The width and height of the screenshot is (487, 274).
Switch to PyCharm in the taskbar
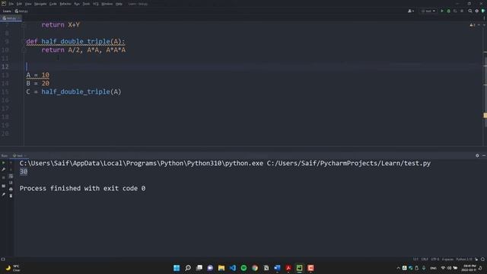299,268
